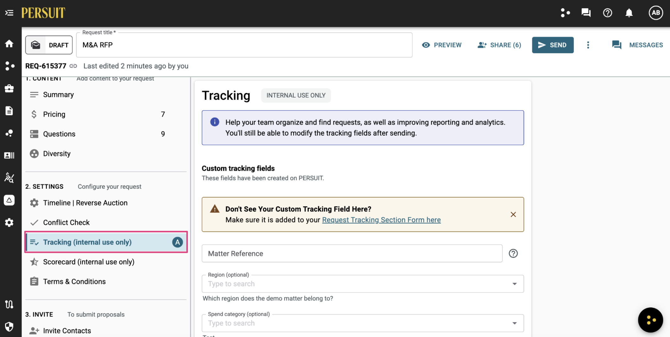Click the Pricing count 7
The height and width of the screenshot is (337, 670).
(x=163, y=114)
